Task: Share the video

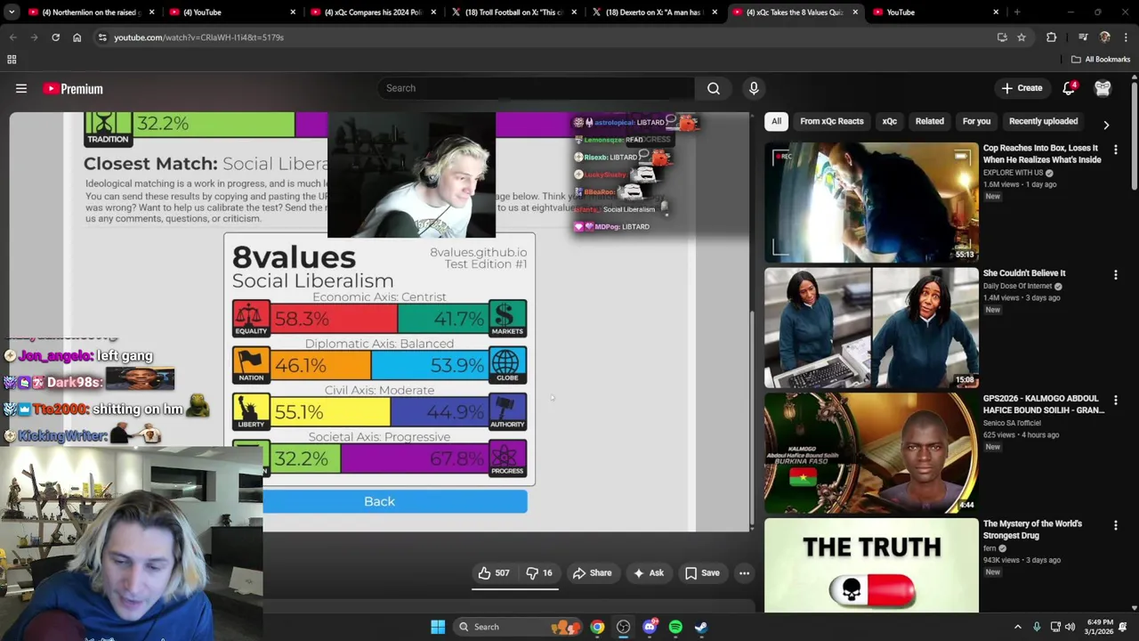Action: 592,573
